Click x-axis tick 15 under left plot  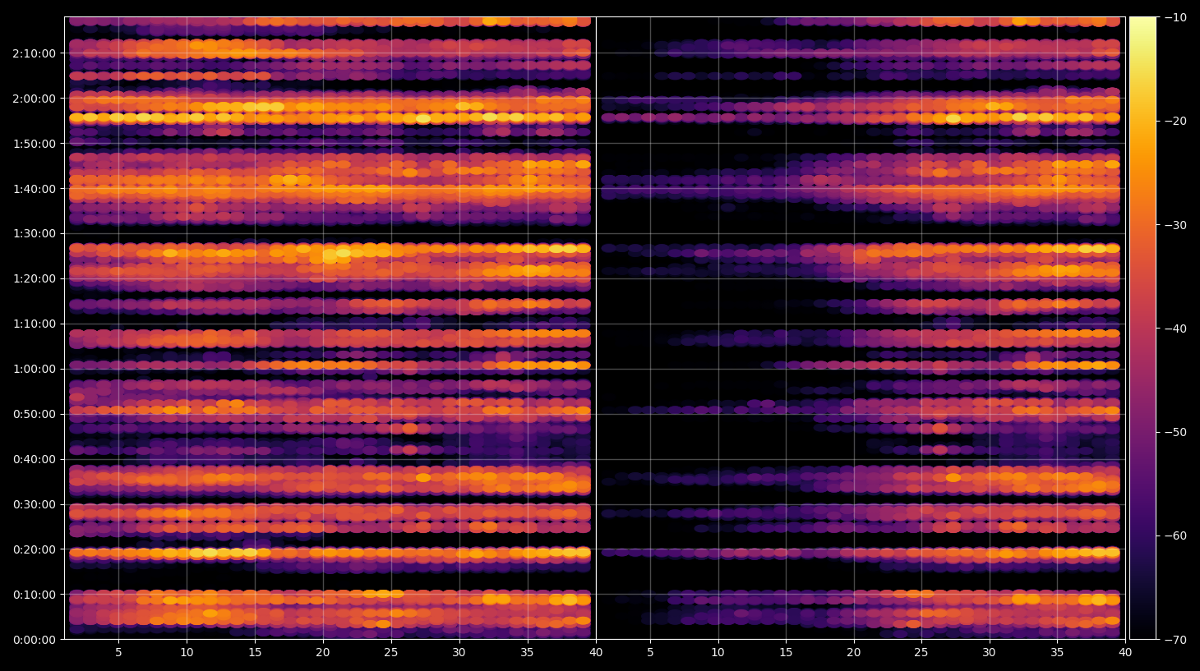(x=255, y=653)
